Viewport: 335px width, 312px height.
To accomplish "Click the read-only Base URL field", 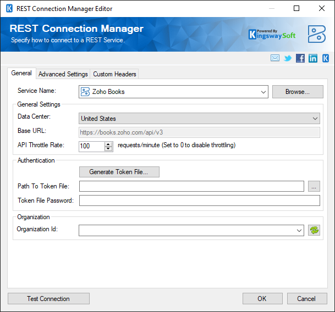I will pos(199,132).
